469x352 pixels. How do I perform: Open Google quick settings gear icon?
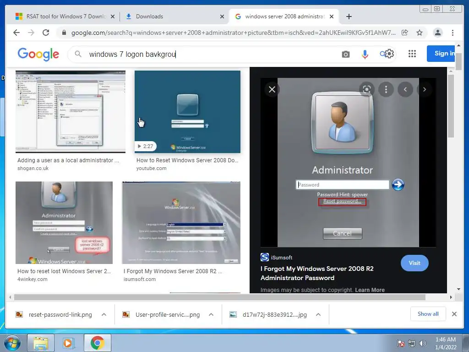(x=389, y=54)
